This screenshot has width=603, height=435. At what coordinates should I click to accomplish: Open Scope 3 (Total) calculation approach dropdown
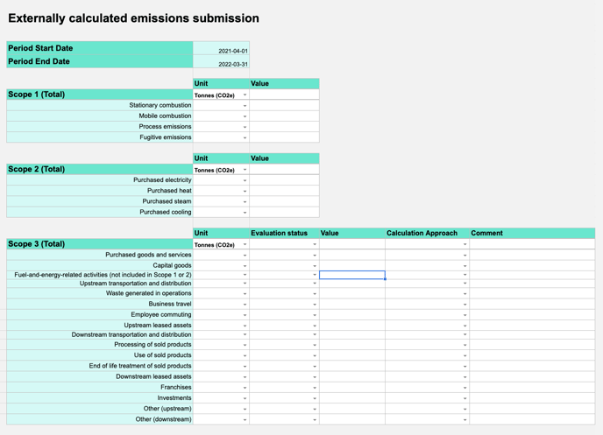(465, 244)
